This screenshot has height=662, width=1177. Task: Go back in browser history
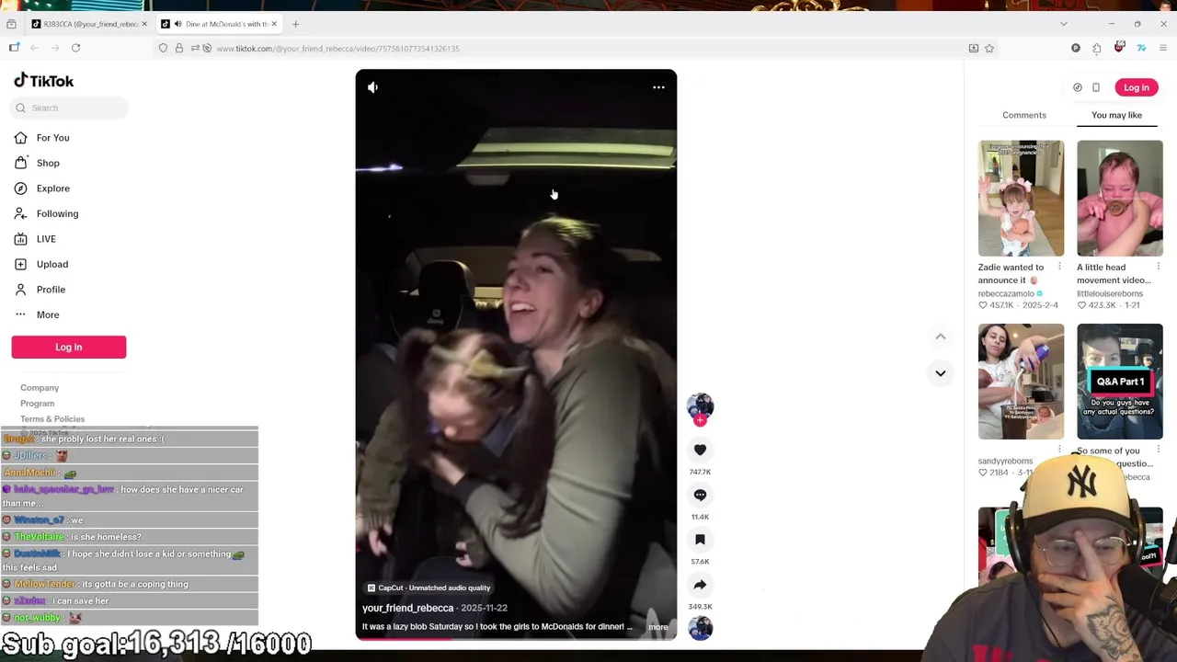pos(34,48)
